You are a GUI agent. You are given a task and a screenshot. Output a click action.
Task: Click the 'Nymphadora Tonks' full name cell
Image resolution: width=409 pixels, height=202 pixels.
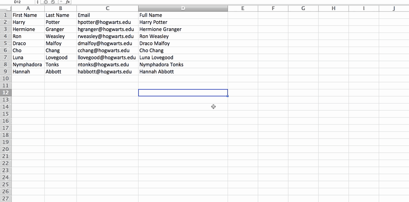point(183,64)
